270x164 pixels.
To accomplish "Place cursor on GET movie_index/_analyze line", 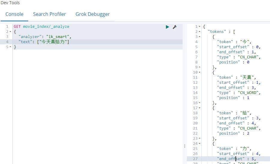I will point(41,27).
